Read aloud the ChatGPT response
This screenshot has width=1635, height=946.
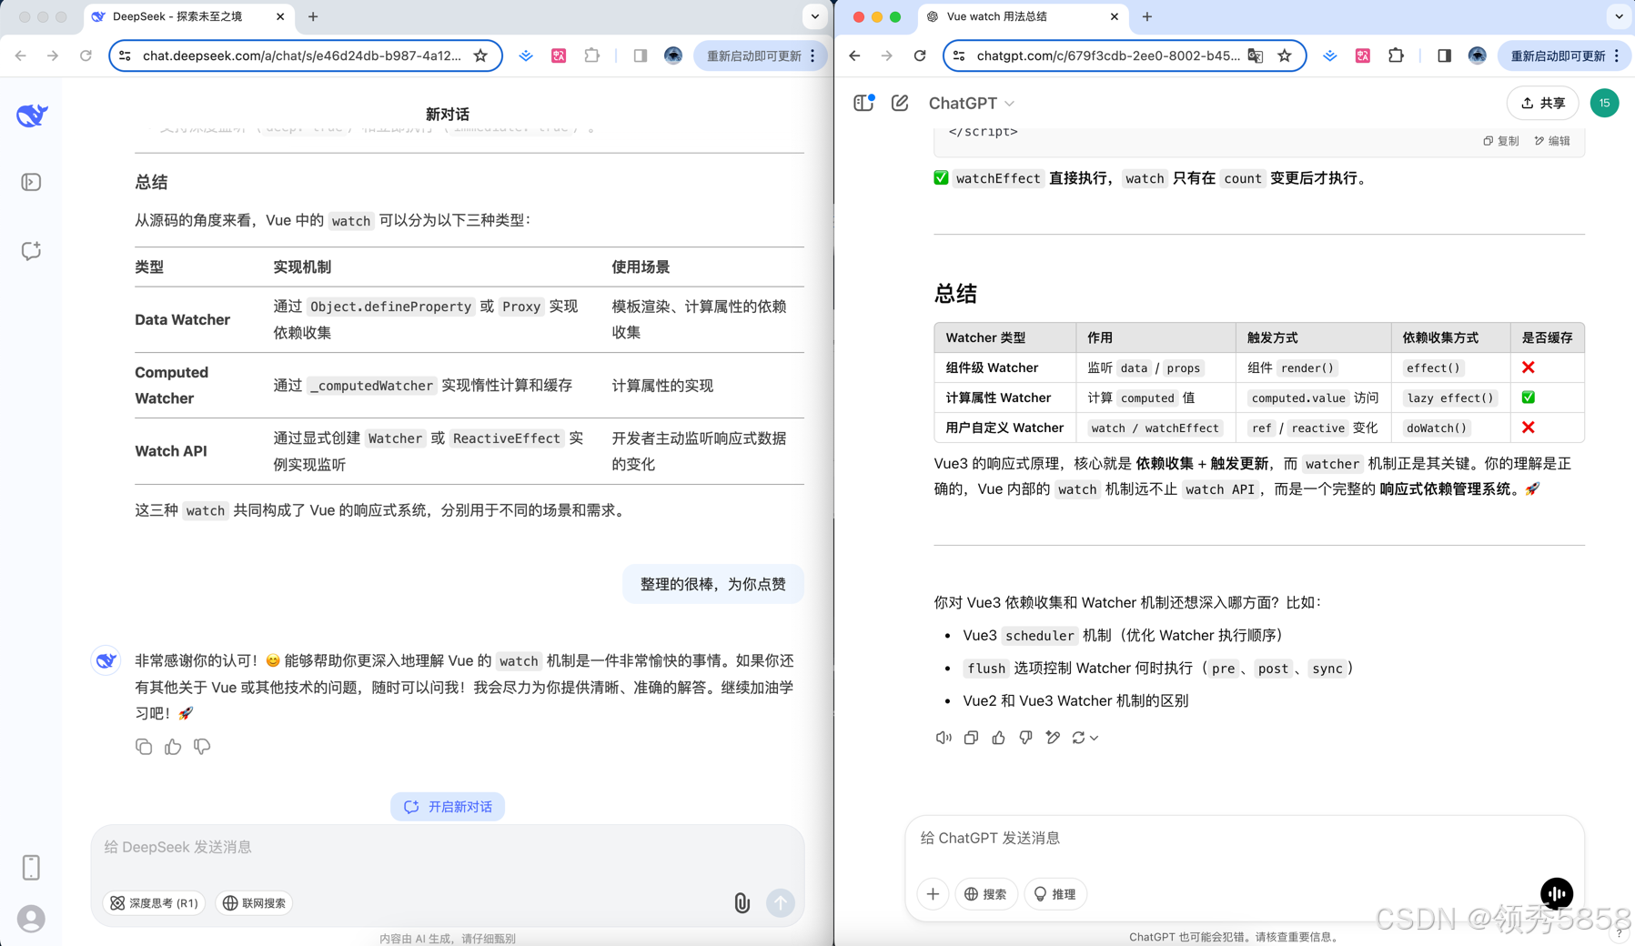[x=944, y=738]
